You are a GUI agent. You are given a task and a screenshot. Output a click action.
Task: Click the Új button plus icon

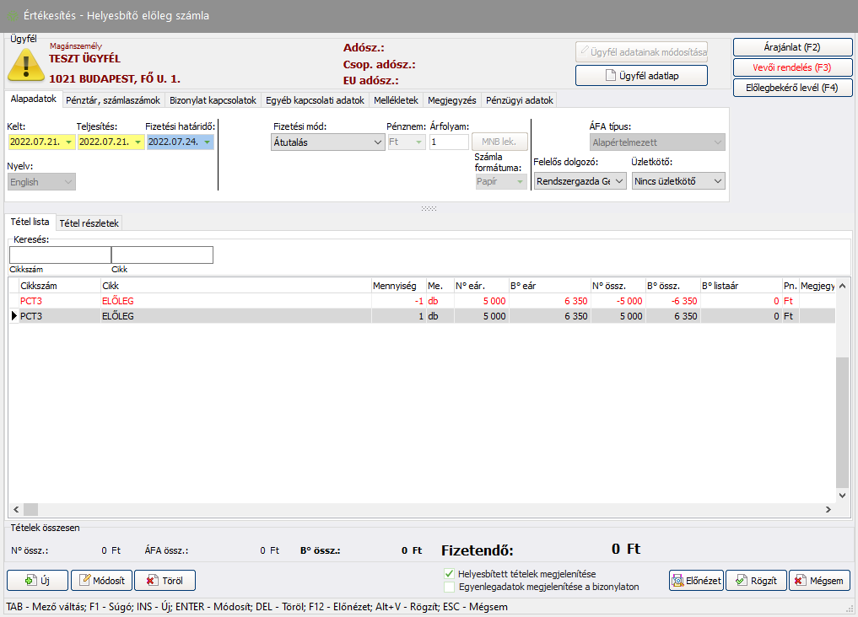coord(29,581)
